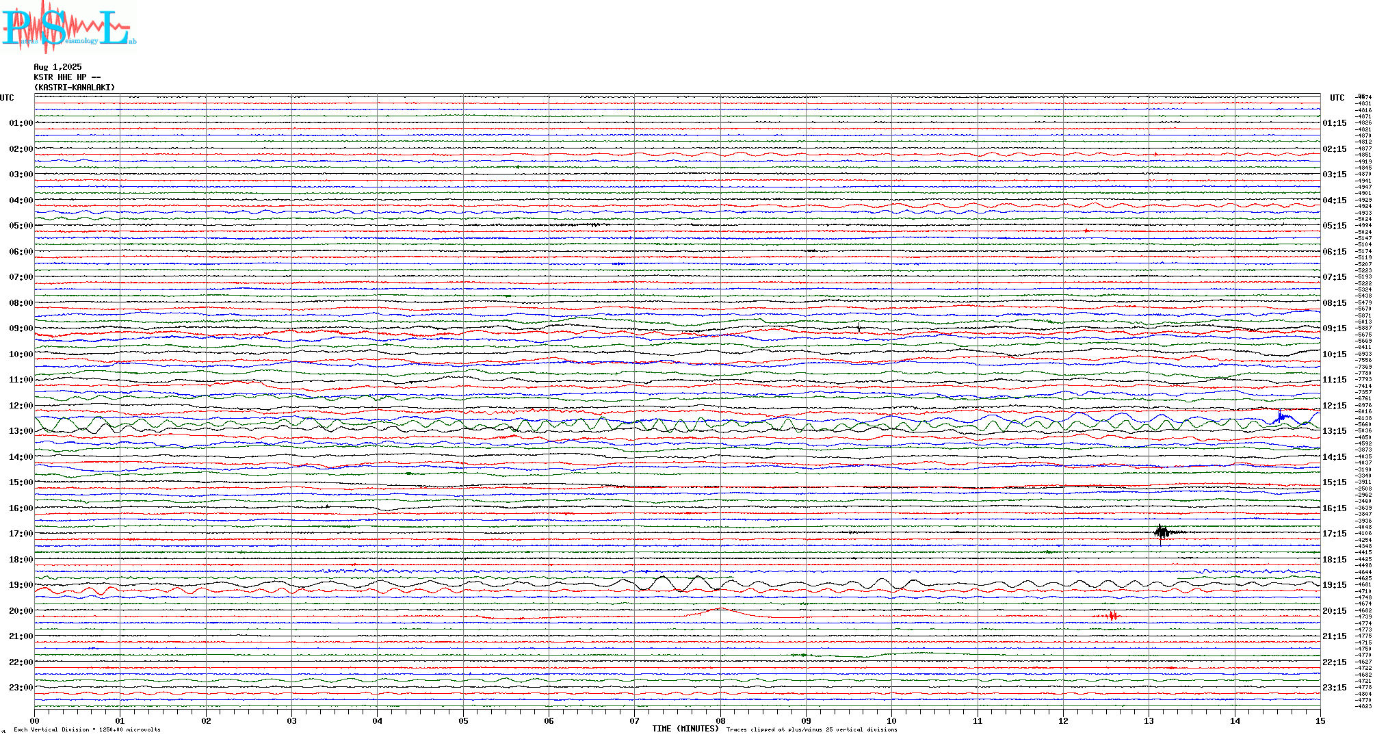Screen dimensions: 1375x739
Task: Click the "18:00" hour label
Action: 21,560
